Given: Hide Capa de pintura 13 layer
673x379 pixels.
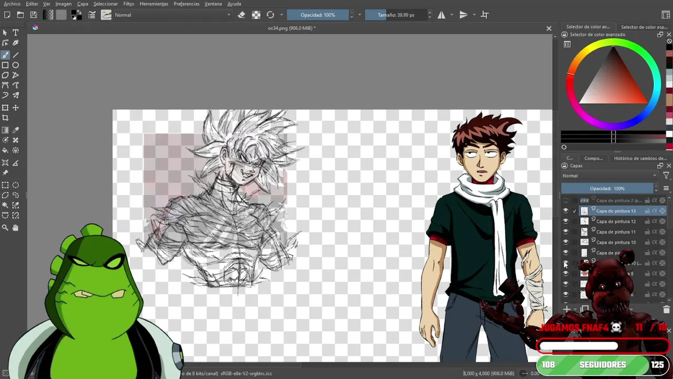Looking at the screenshot, I should coord(566,211).
